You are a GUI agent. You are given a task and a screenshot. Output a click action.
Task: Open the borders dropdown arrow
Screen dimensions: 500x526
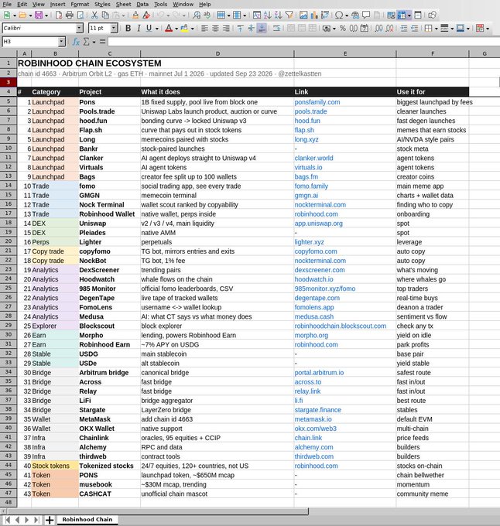tap(436, 29)
